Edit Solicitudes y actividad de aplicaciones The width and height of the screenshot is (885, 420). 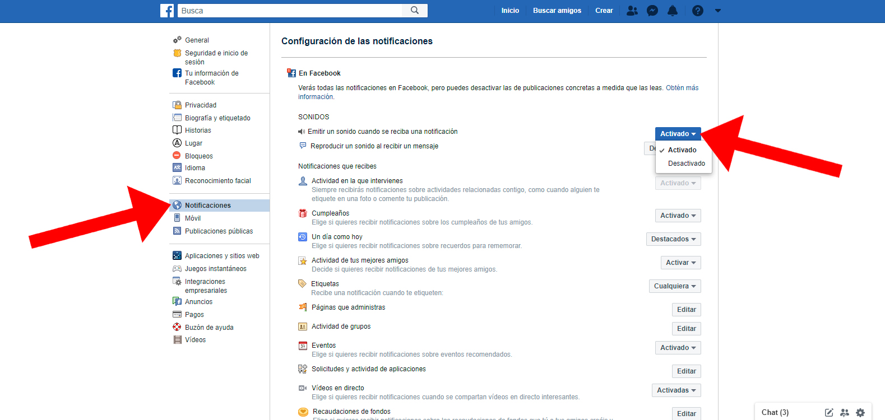tap(687, 371)
